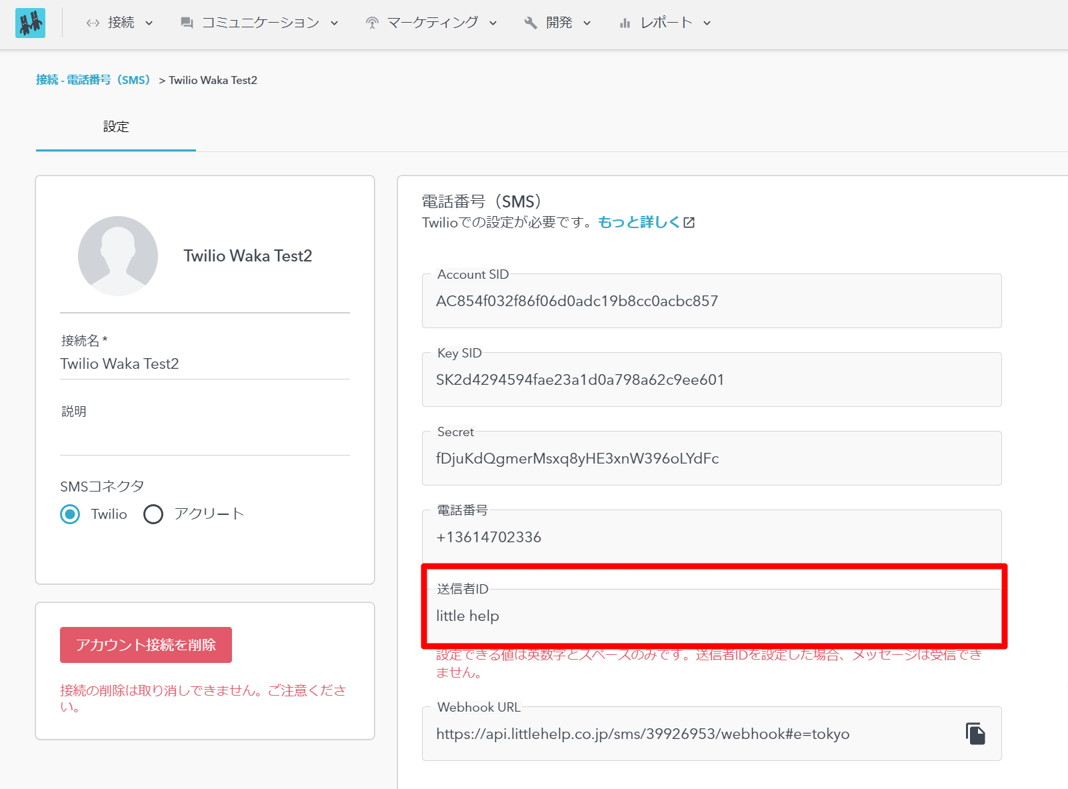The width and height of the screenshot is (1068, 789).
Task: Copy the Webhook URL with copy icon
Action: click(x=975, y=734)
